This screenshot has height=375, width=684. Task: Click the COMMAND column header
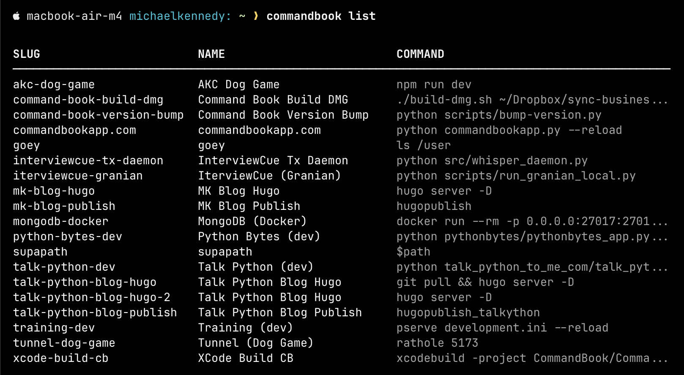420,54
